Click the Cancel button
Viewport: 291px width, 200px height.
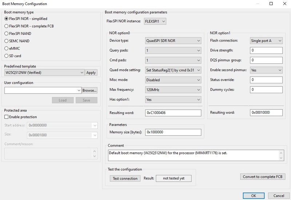(279, 196)
